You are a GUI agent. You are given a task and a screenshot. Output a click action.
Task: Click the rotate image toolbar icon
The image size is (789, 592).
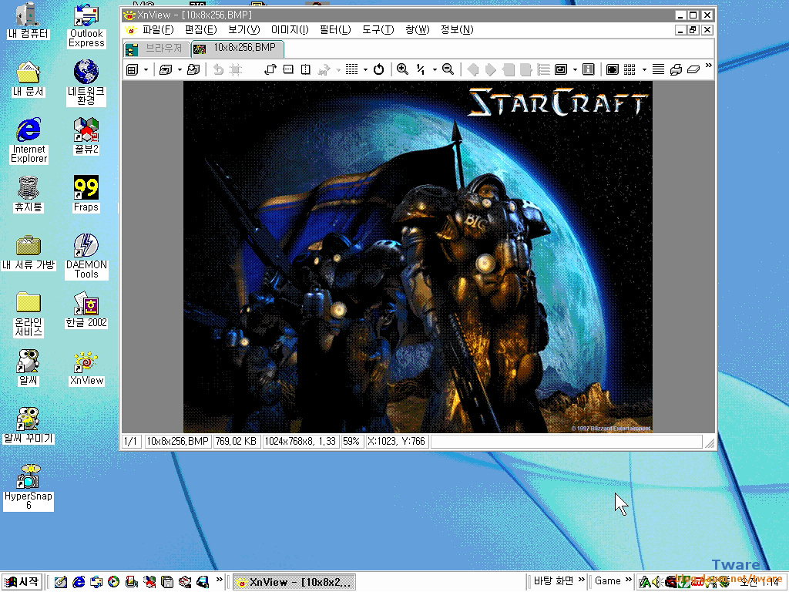270,69
